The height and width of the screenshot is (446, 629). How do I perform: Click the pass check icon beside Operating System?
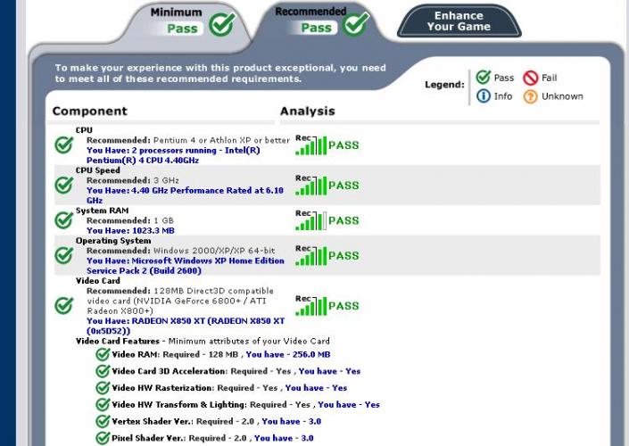(x=63, y=255)
